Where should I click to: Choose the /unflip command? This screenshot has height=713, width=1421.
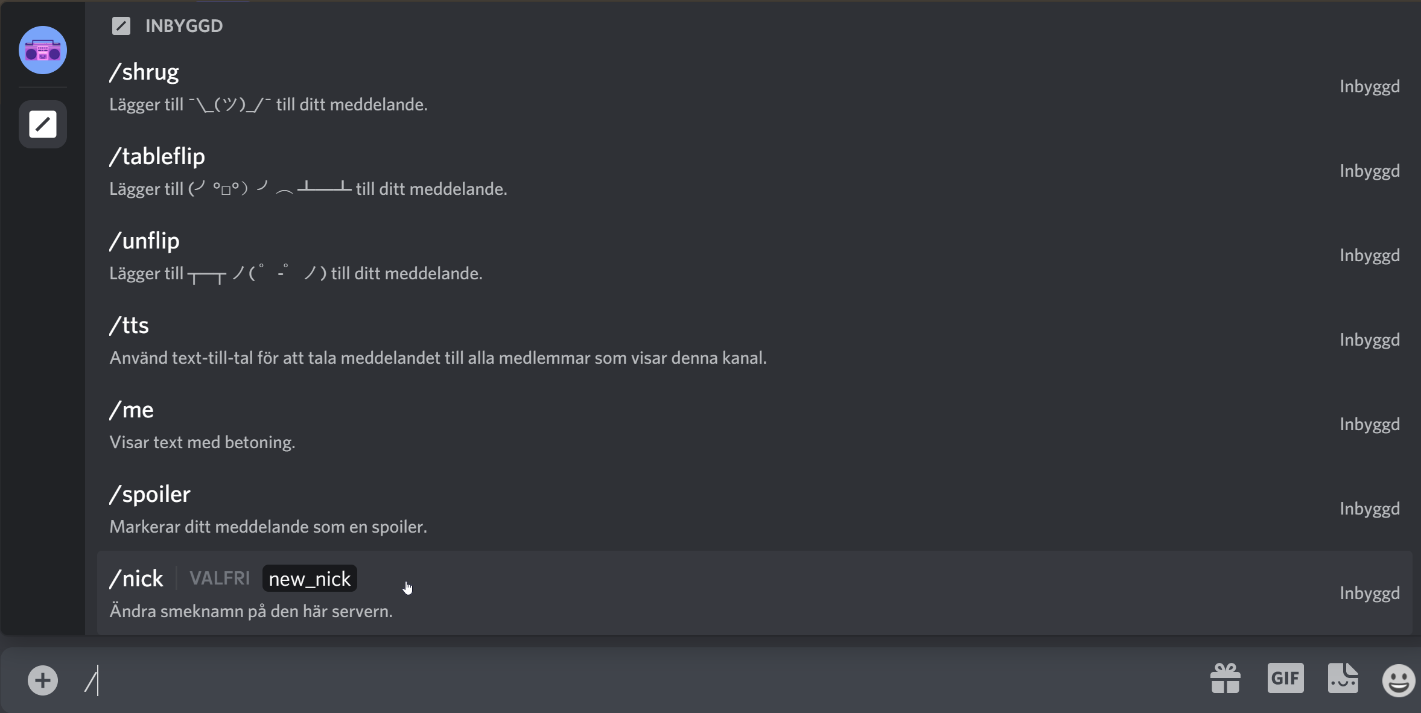click(x=144, y=241)
